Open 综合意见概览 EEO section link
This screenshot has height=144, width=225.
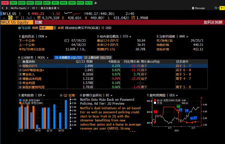point(114,36)
